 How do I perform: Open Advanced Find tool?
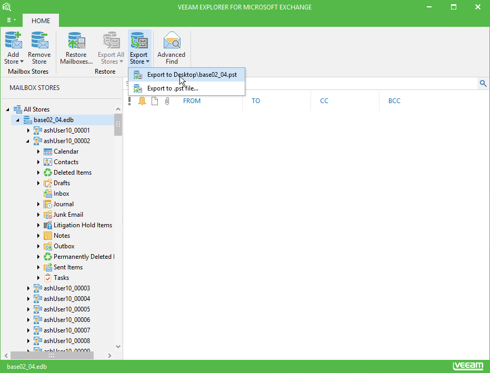pyautogui.click(x=172, y=48)
